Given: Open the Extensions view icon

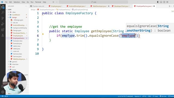Looking at the screenshot, I should pyautogui.click(x=3, y=30).
